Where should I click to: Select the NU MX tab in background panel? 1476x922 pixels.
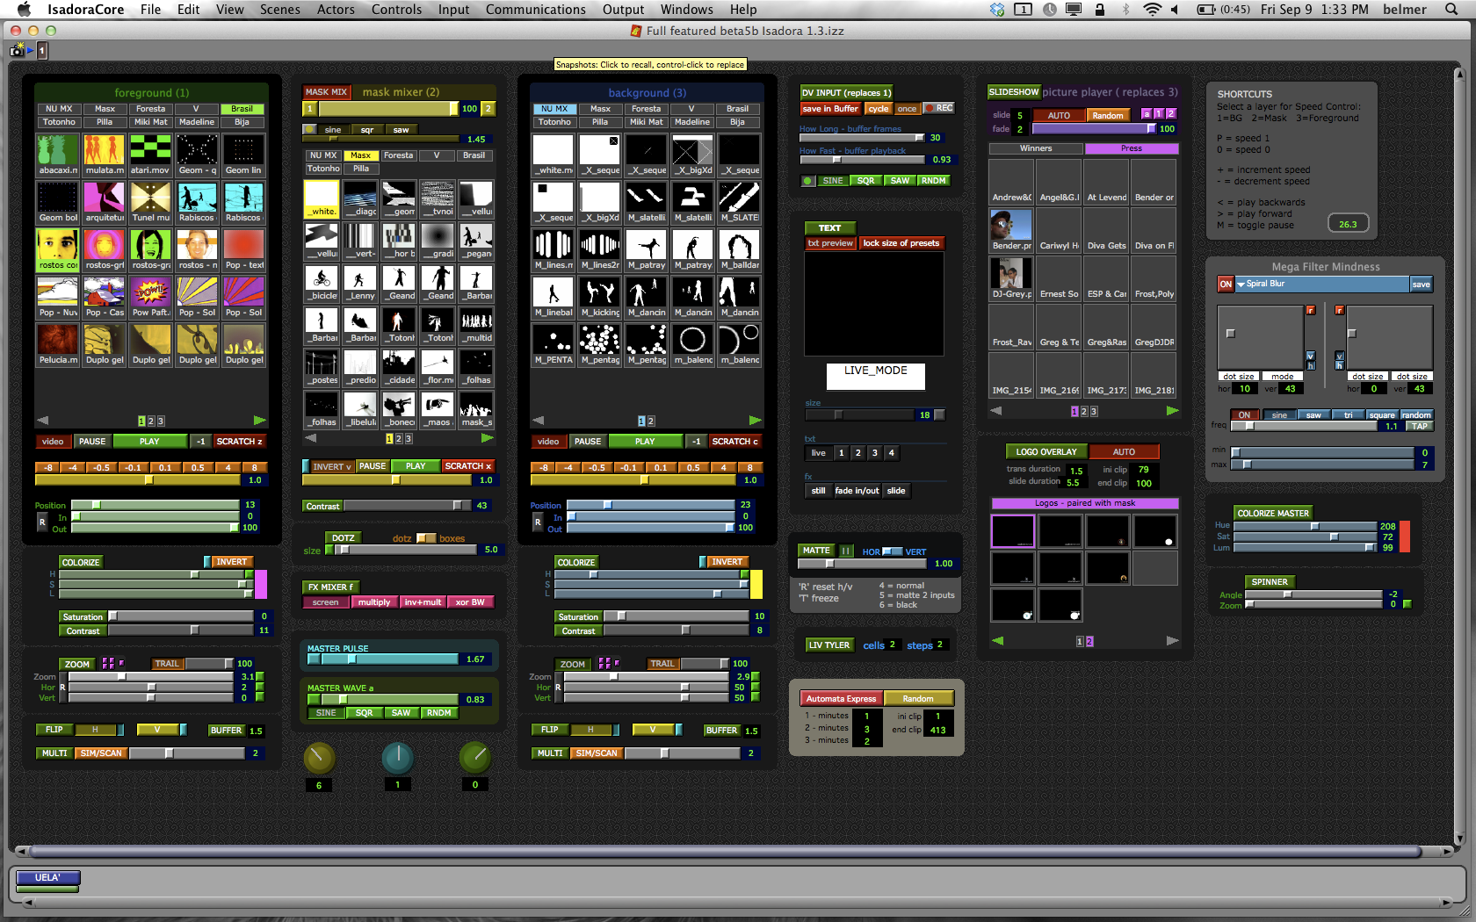tap(554, 109)
